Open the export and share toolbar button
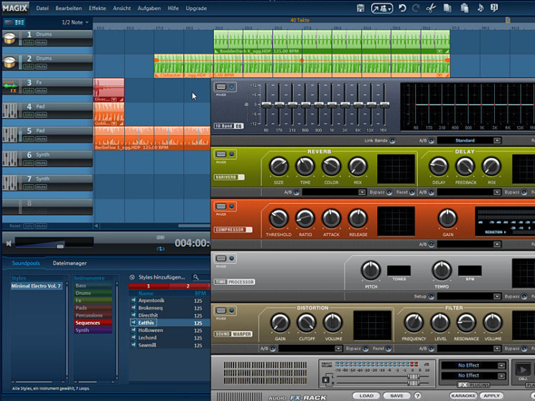This screenshot has width=535, height=401. [382, 8]
